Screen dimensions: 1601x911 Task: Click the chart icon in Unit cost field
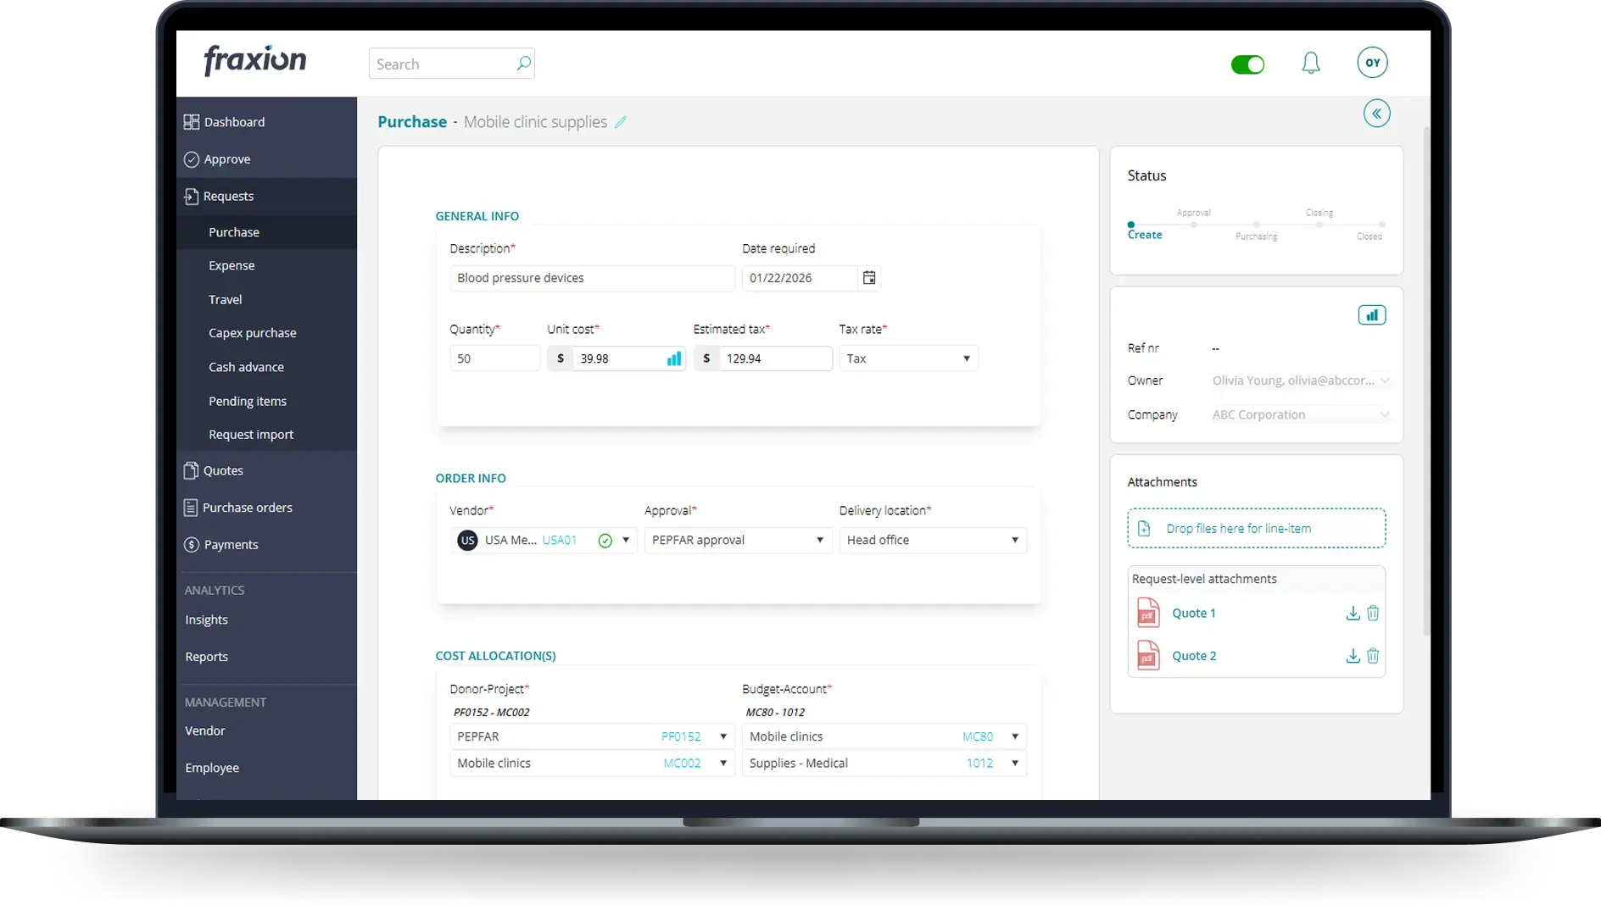click(x=674, y=358)
